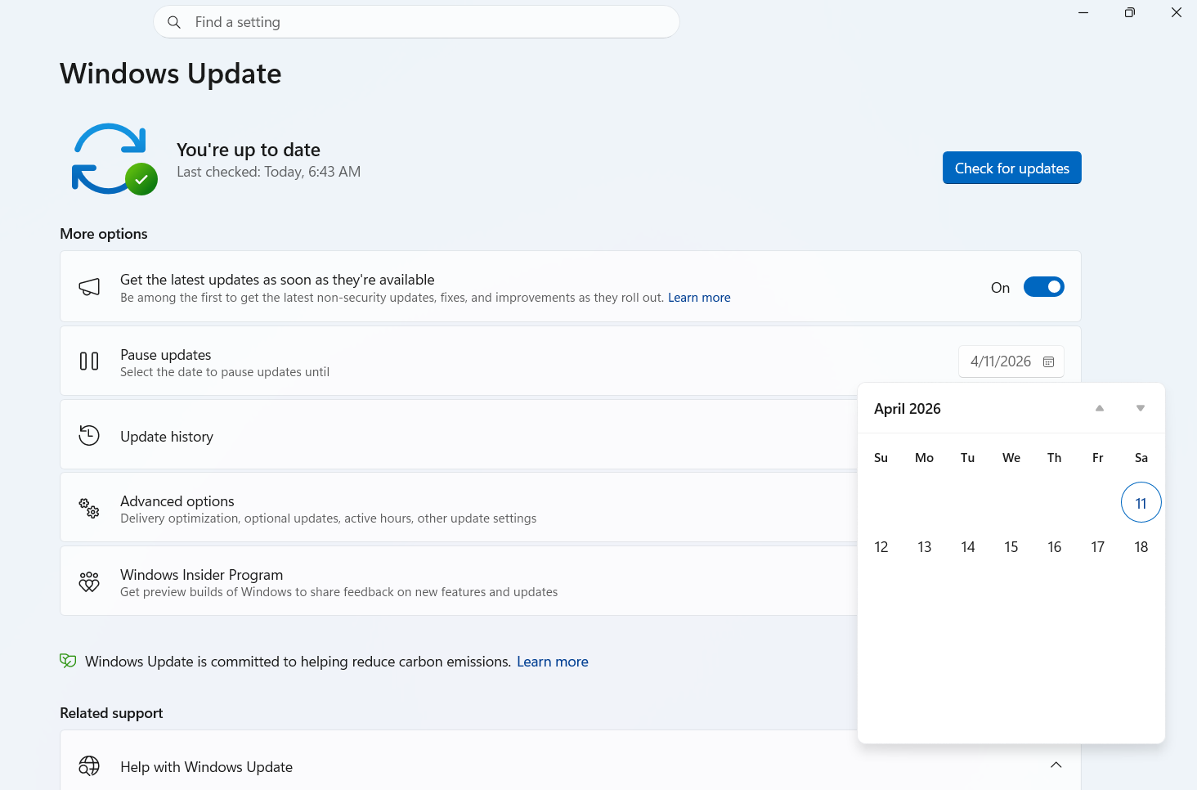
Task: Click the search magnifier icon
Action: [174, 22]
